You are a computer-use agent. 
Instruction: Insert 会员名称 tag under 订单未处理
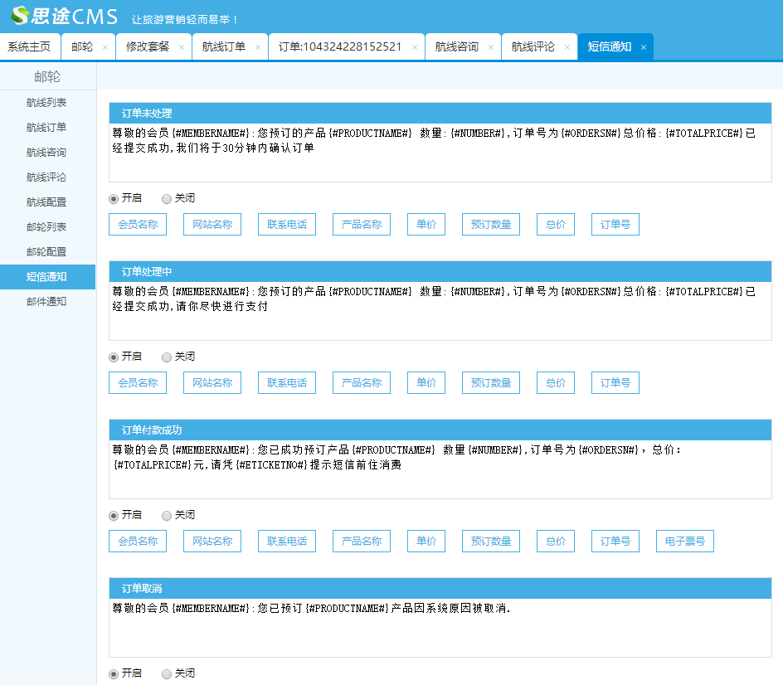coord(138,225)
